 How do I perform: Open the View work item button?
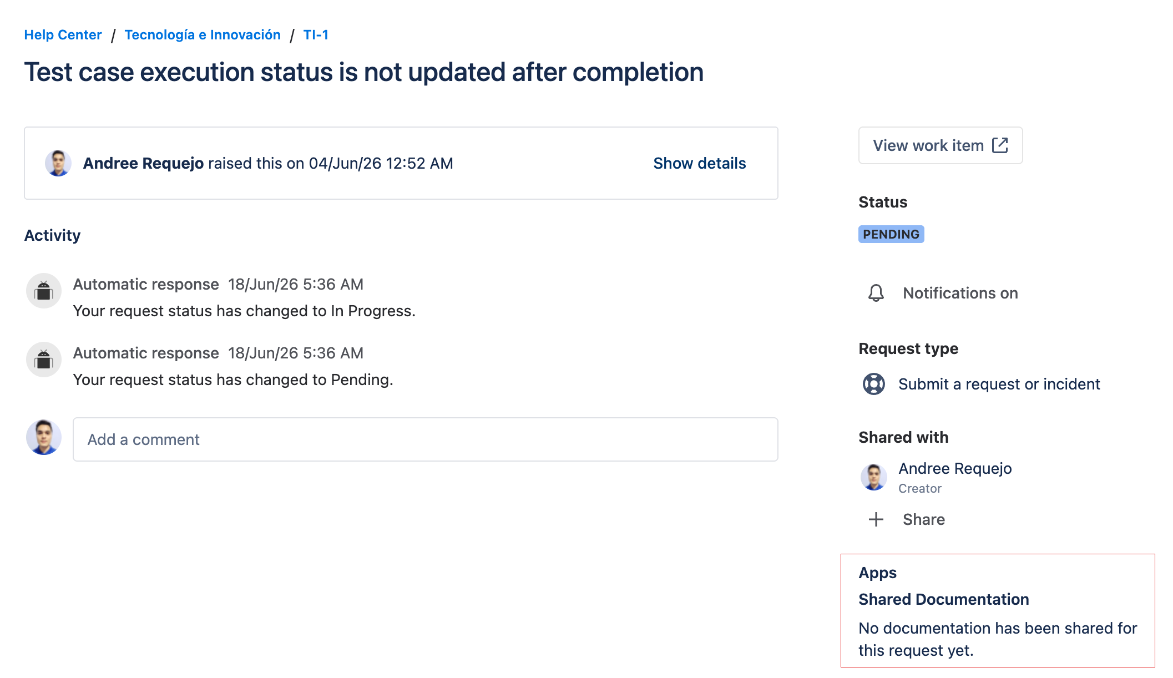(941, 145)
